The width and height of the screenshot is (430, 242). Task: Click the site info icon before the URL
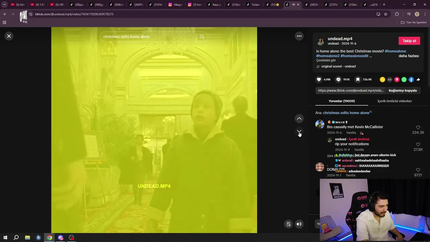pos(31,14)
